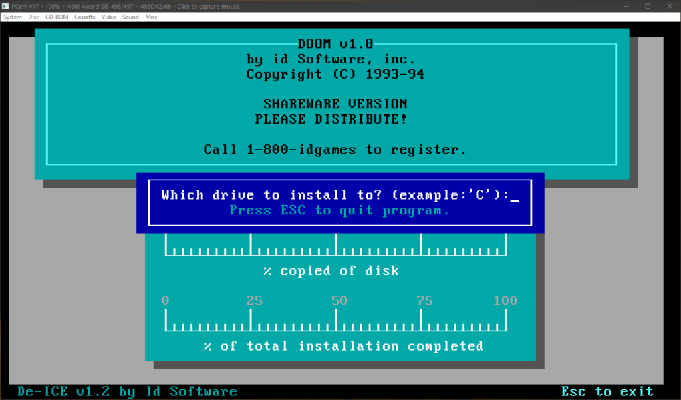
Task: Click the drive letter input cursor
Action: pyautogui.click(x=514, y=196)
